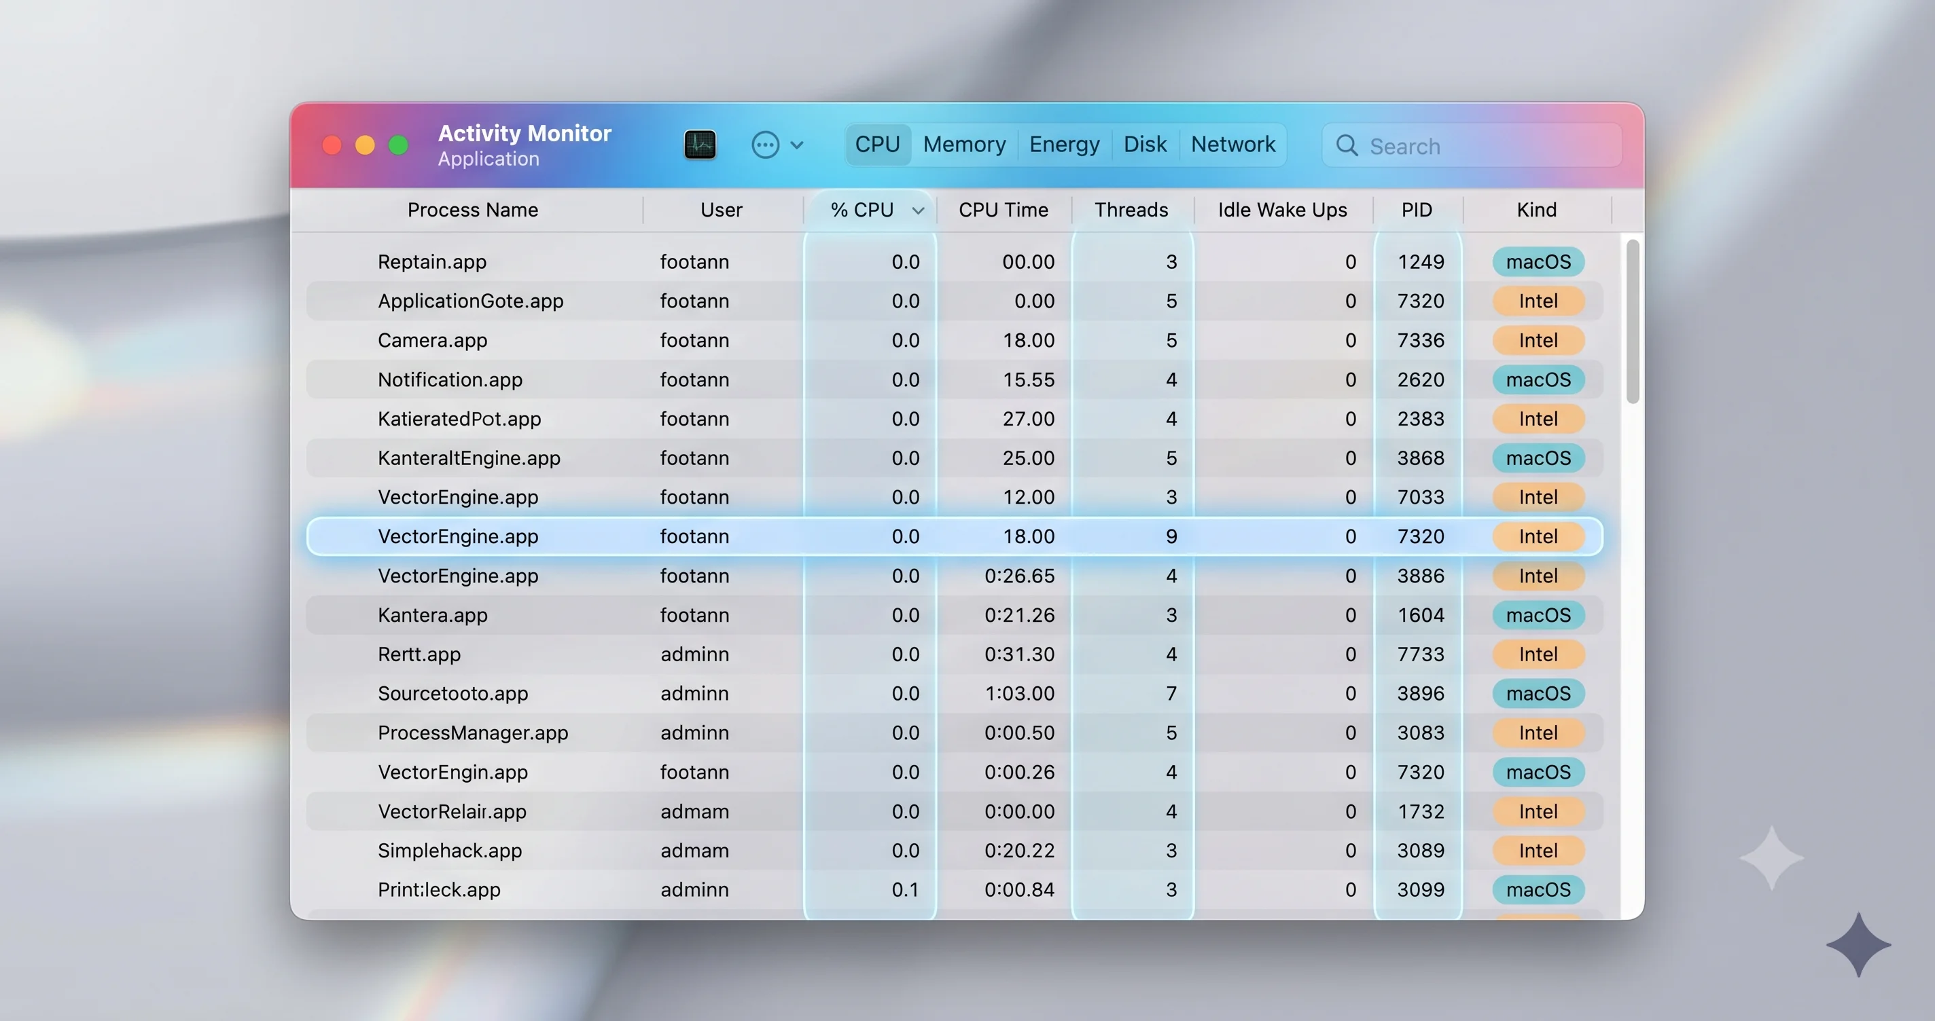Screen dimensions: 1935x1021
Task: Click the search magnifier icon
Action: [1346, 146]
